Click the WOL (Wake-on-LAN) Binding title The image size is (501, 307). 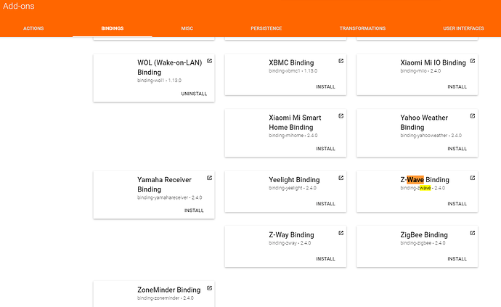coord(170,67)
